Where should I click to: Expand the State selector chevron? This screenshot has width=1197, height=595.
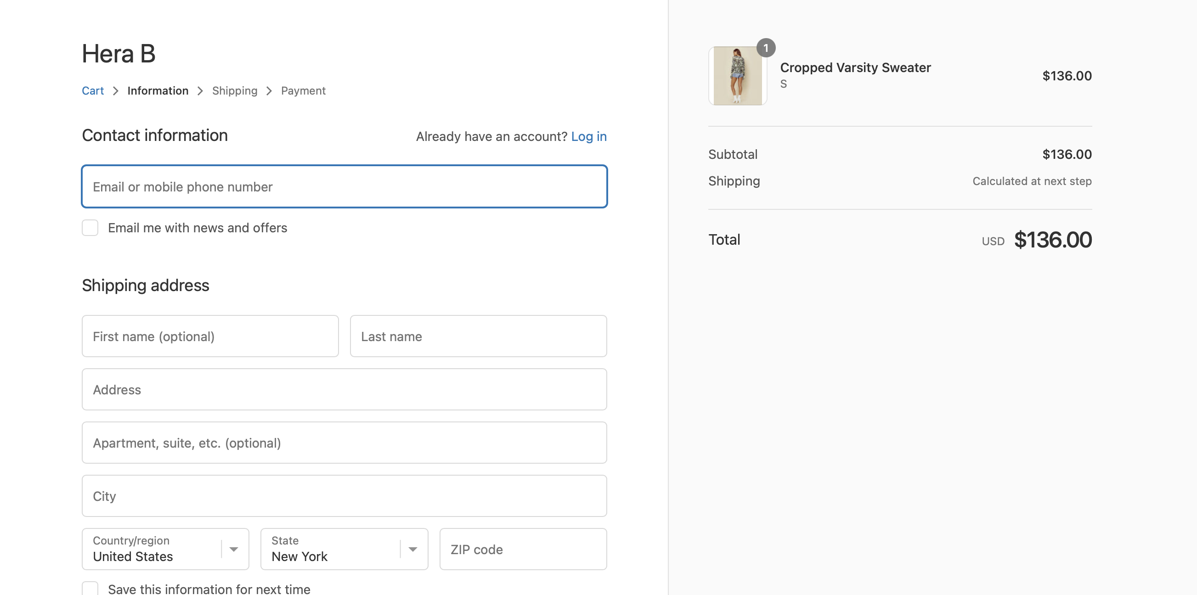coord(412,549)
